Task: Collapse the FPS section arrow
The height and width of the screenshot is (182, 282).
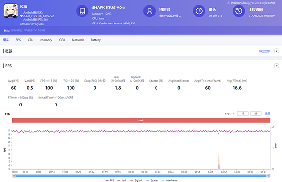Action: pyautogui.click(x=277, y=66)
